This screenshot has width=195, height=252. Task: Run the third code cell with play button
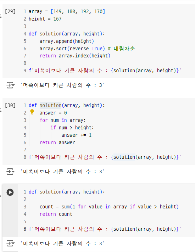coord(10,192)
